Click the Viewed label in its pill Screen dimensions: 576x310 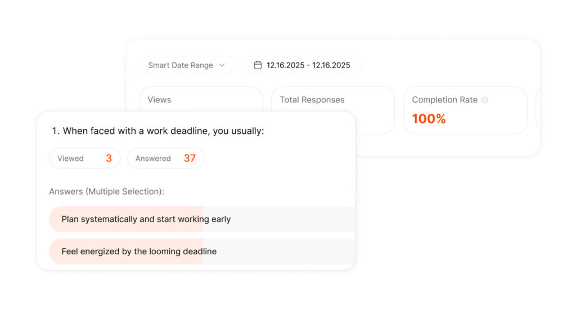click(x=70, y=159)
